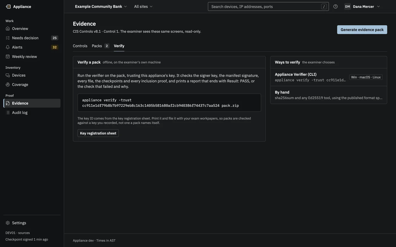Open the Dana Mercer account menu
This screenshot has width=396, height=247.
(362, 7)
